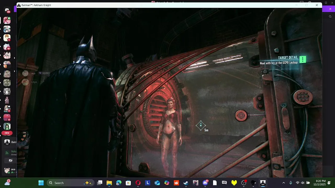335x188 pixels.
Task: Open ava's user panel avatar in Discord
Action: (x=7, y=171)
